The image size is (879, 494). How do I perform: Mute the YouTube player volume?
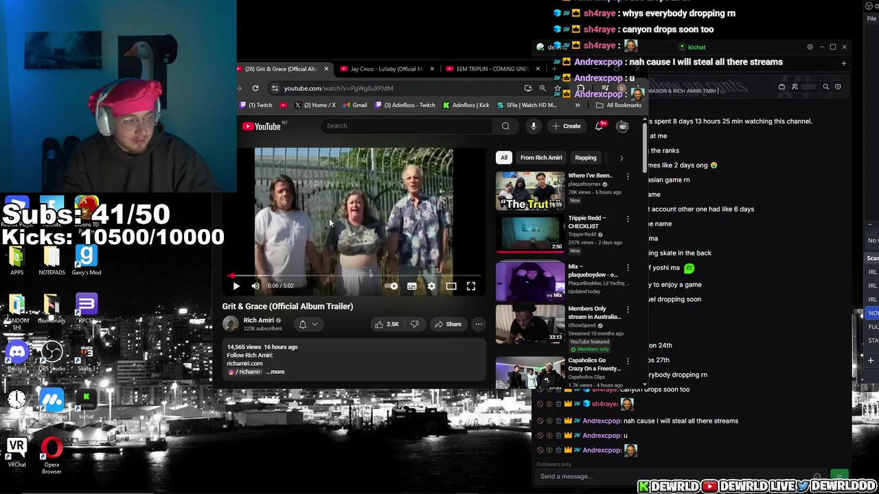click(255, 286)
